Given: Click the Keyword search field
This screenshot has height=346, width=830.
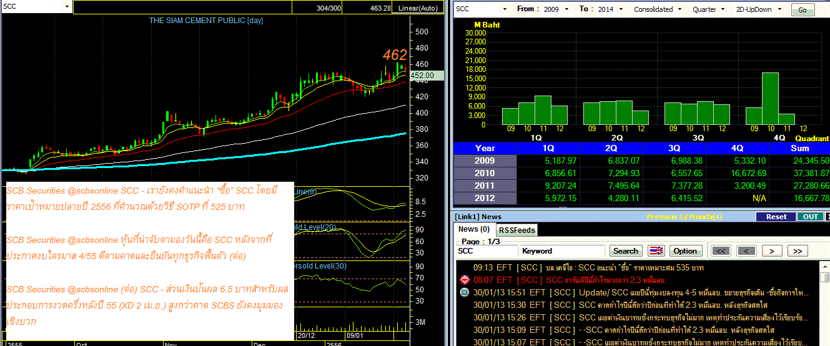Looking at the screenshot, I should click(x=562, y=250).
